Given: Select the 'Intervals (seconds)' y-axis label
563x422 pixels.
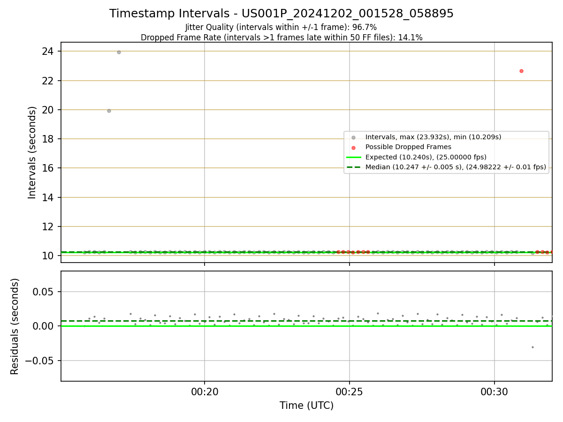Looking at the screenshot, I should (x=32, y=152).
